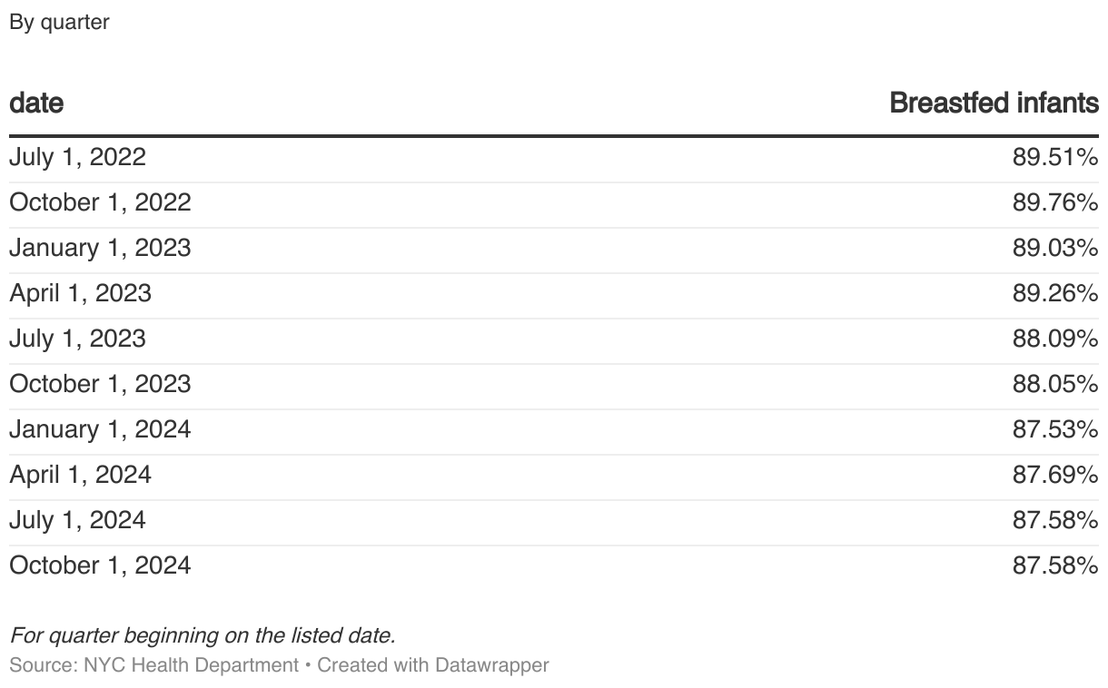Click the 'By quarter' subtitle text
Screen dimensions: 1108x688
point(59,23)
